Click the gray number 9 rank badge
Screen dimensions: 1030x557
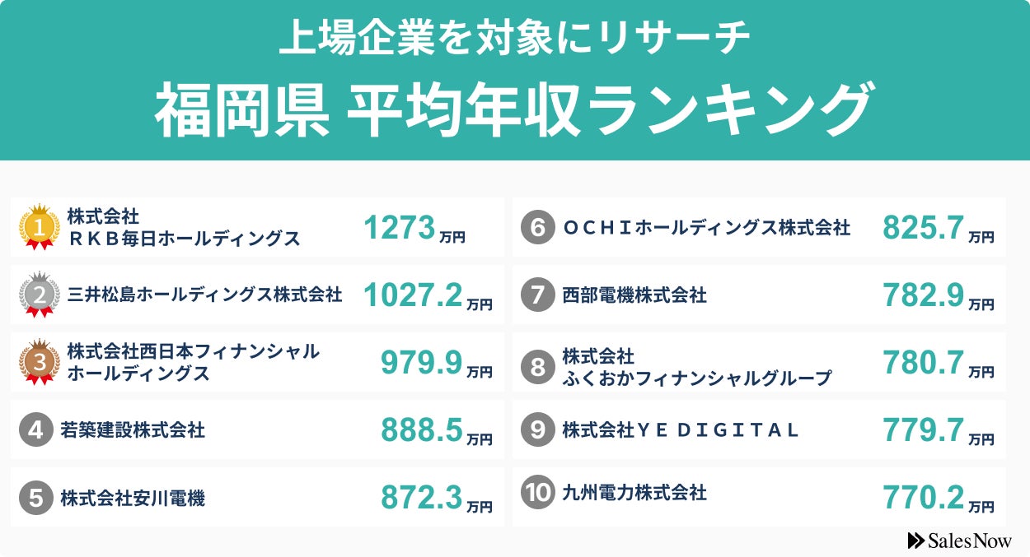pyautogui.click(x=538, y=429)
